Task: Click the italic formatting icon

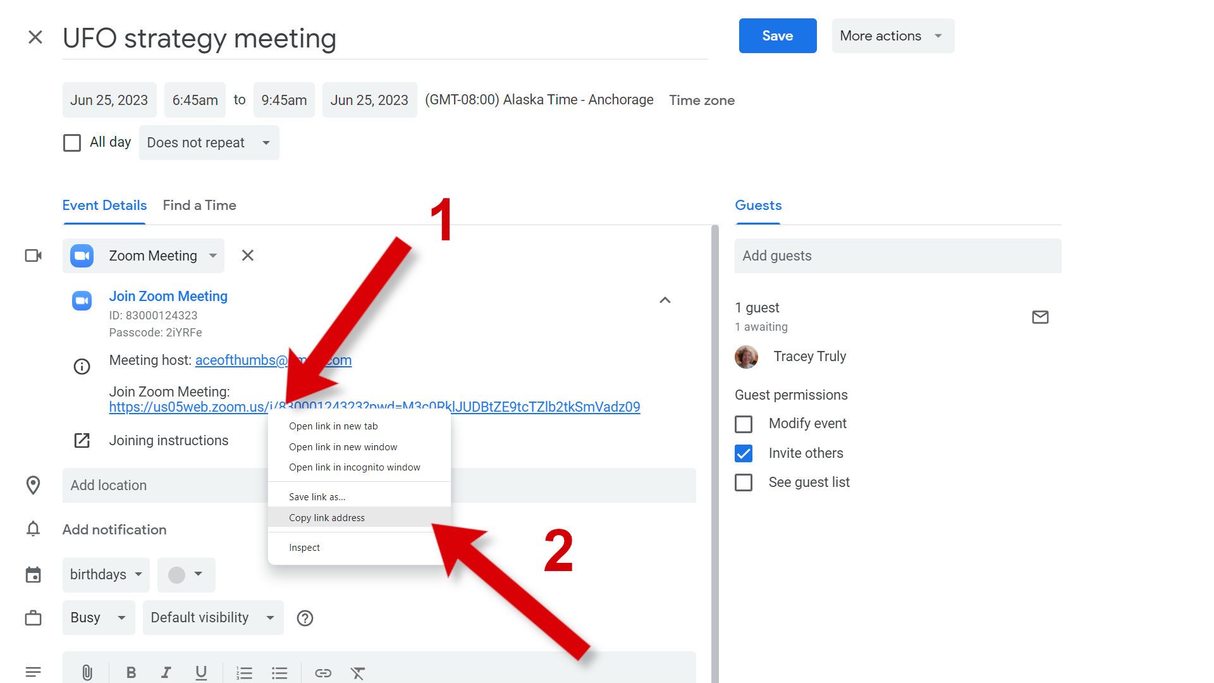Action: 165,672
